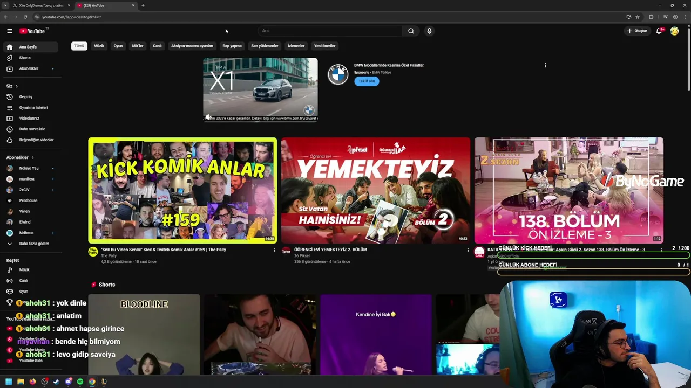Bookmark this page with star icon
This screenshot has width=691, height=388.
pos(638,17)
